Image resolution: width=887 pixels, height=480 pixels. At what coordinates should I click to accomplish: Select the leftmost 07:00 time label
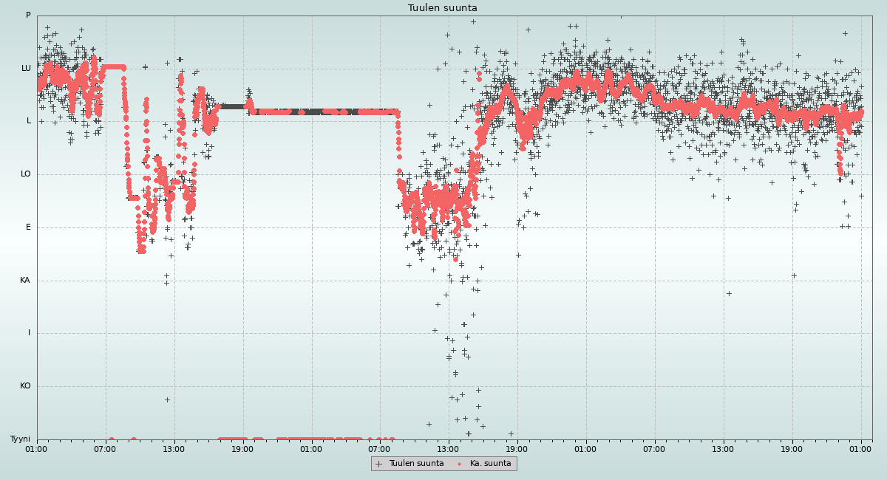pyautogui.click(x=106, y=448)
